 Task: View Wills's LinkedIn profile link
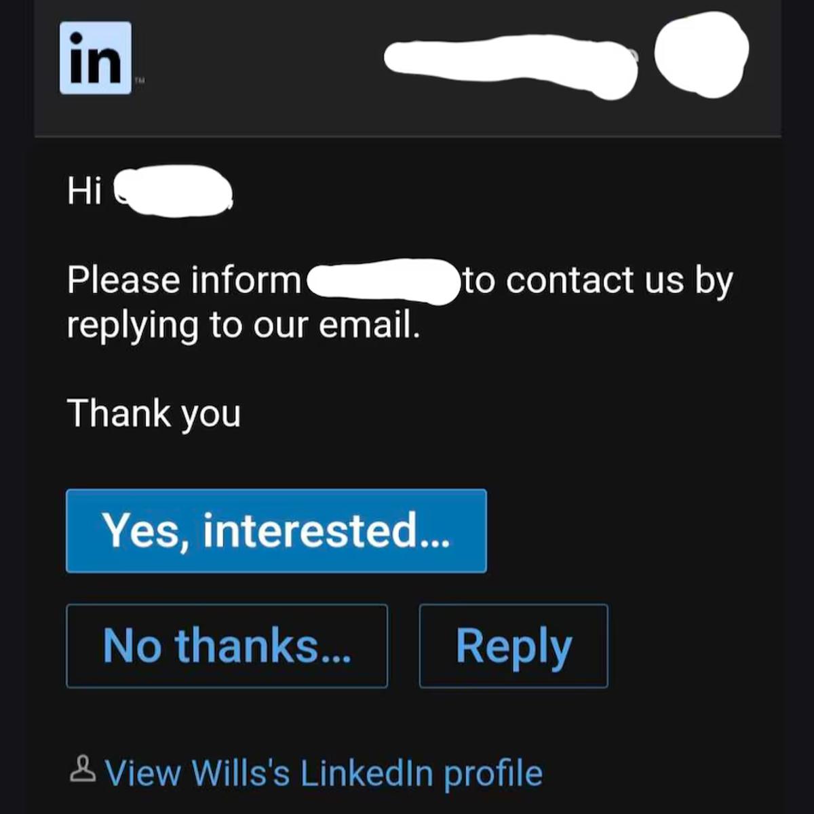pyautogui.click(x=324, y=773)
